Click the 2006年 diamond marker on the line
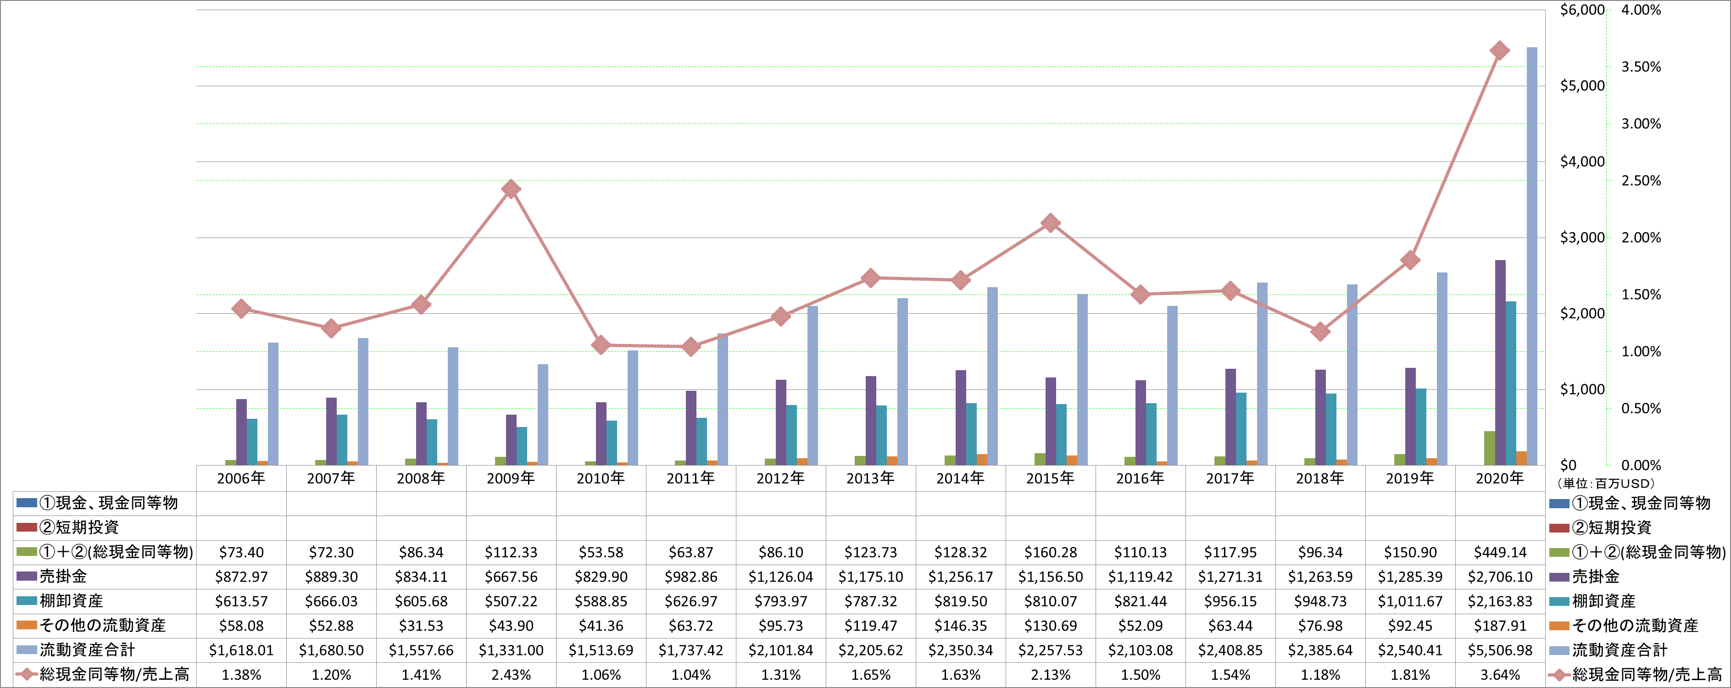The image size is (1731, 688). [x=241, y=309]
